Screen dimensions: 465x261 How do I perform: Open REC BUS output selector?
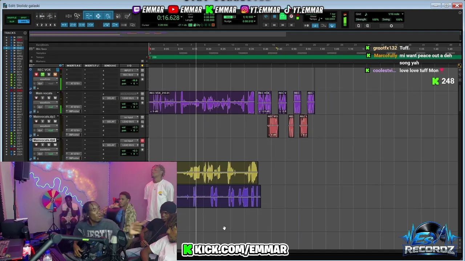(129, 75)
